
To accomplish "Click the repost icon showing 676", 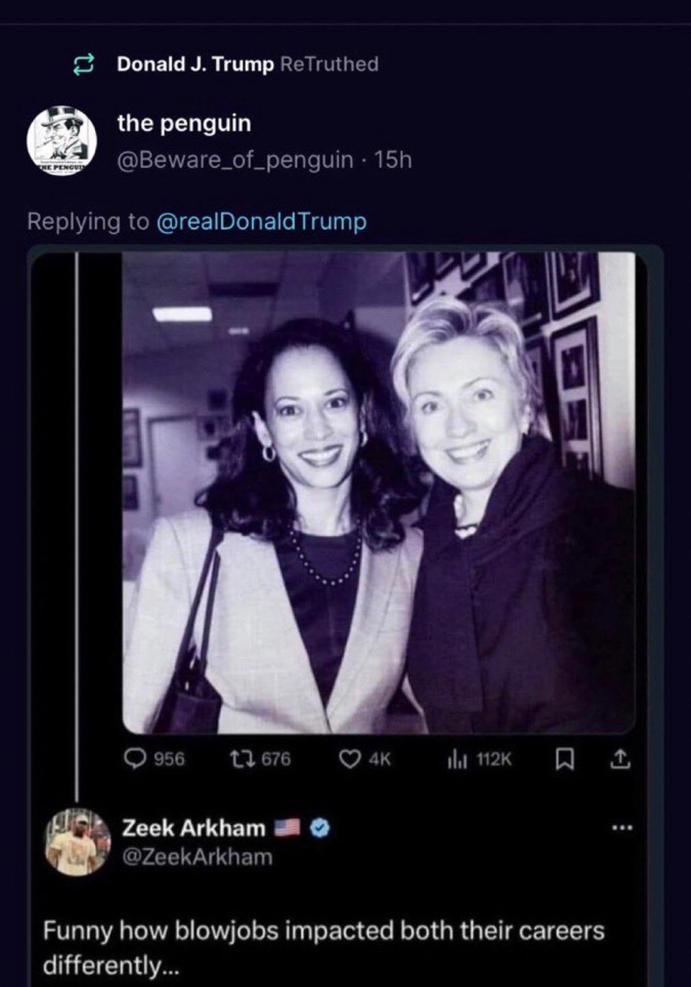I will [241, 759].
